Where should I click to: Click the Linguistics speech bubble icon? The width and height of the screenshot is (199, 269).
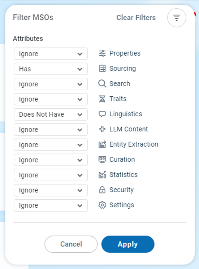[102, 114]
